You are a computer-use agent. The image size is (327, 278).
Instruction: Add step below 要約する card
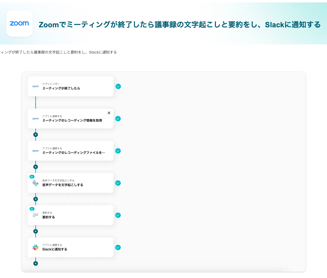[36, 231]
